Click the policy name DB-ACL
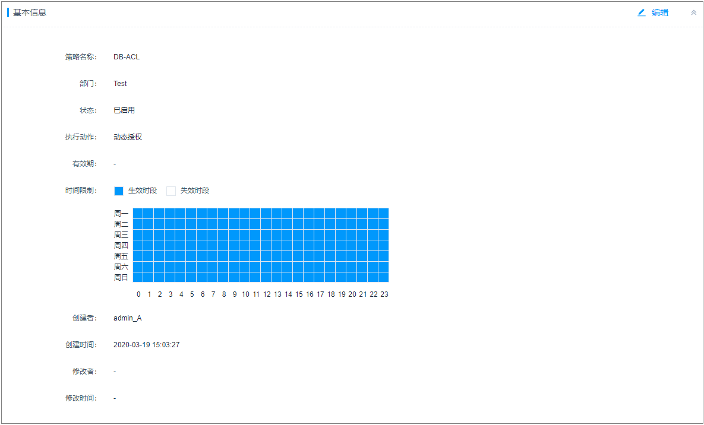Screen dimensions: 704x425 coord(127,57)
